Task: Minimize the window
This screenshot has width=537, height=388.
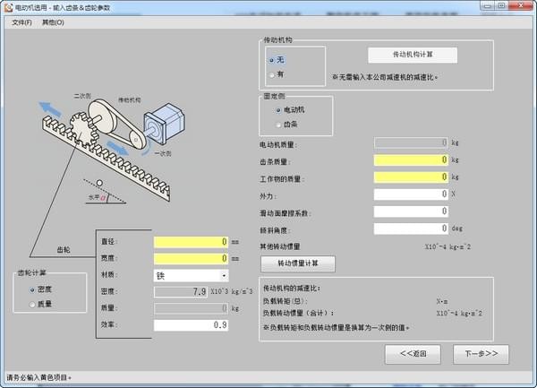Action: coord(487,6)
